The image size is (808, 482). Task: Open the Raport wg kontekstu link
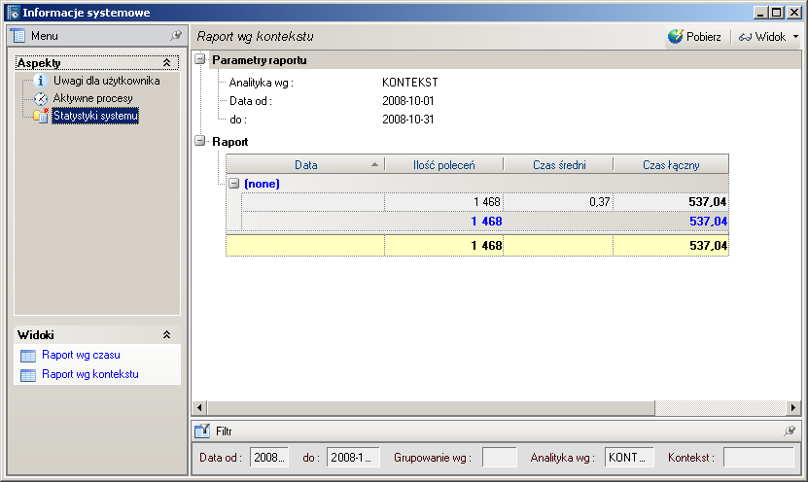(90, 374)
